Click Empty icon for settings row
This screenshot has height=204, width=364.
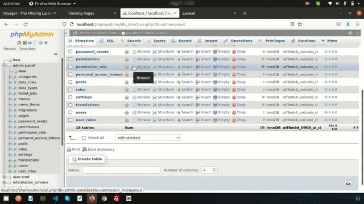coord(215,97)
